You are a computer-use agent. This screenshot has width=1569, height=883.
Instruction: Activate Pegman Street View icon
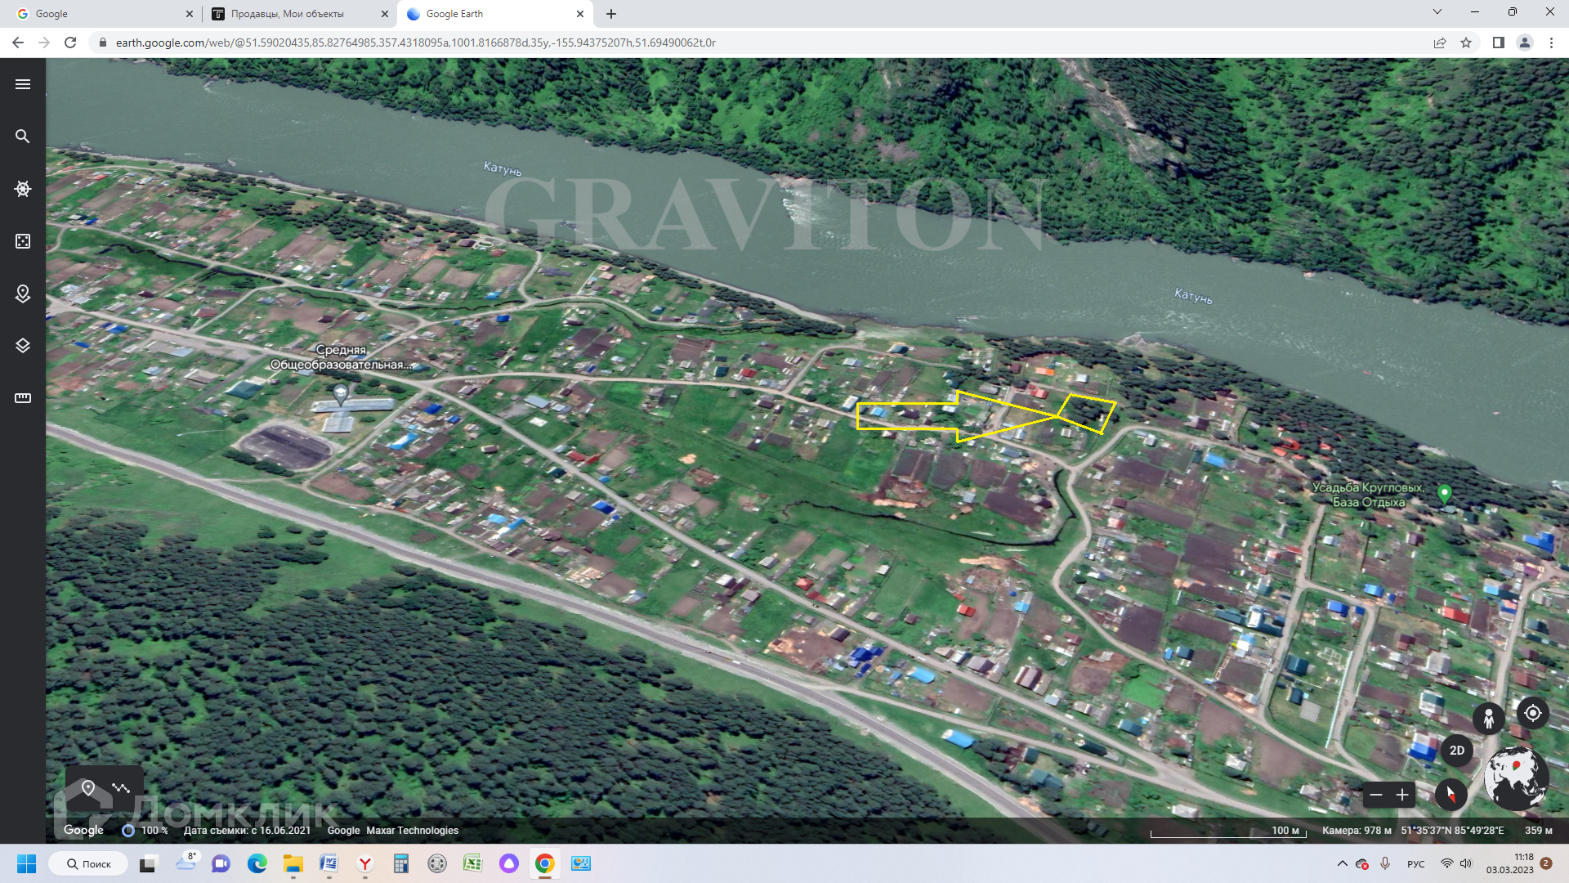(1488, 718)
